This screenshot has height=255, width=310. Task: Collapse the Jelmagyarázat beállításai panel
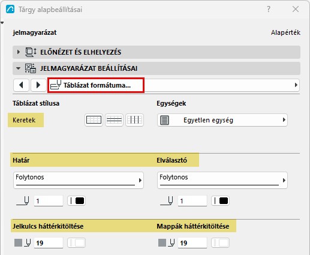click(x=19, y=68)
